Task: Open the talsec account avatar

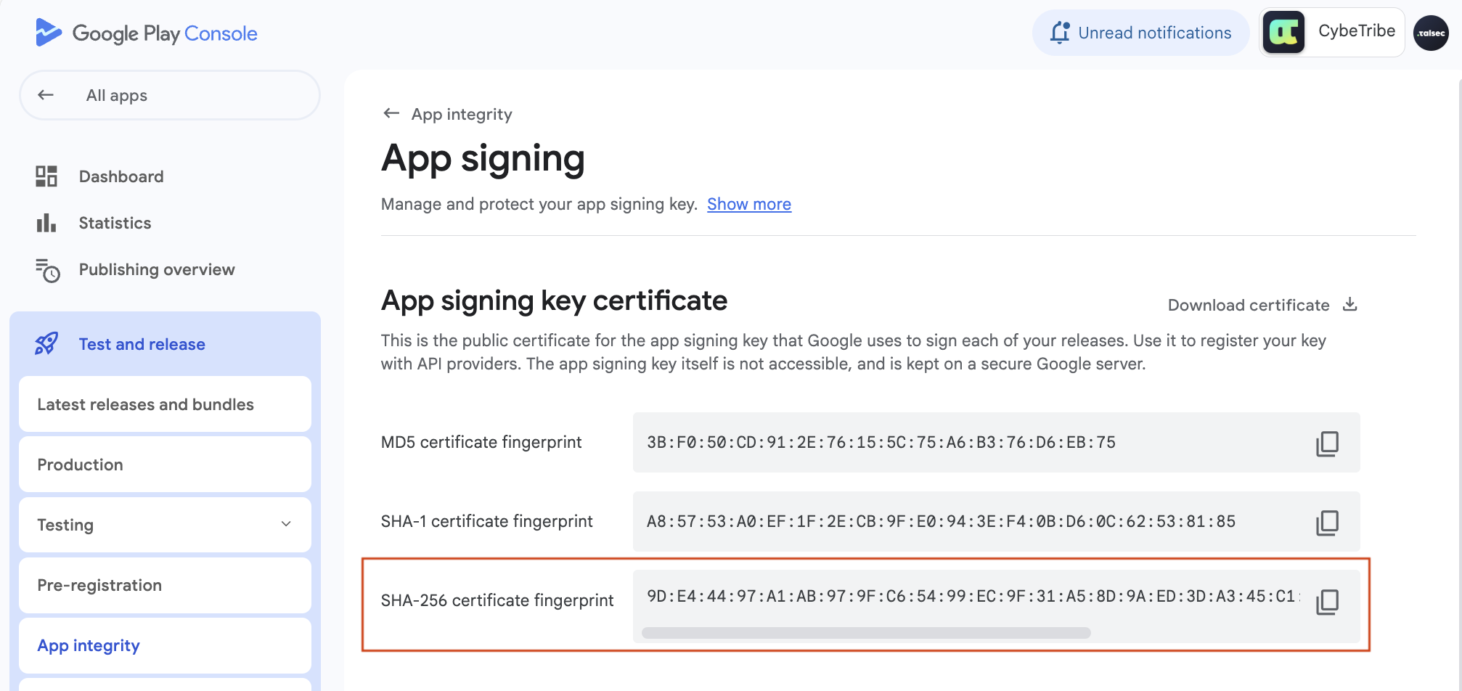Action: (x=1431, y=33)
